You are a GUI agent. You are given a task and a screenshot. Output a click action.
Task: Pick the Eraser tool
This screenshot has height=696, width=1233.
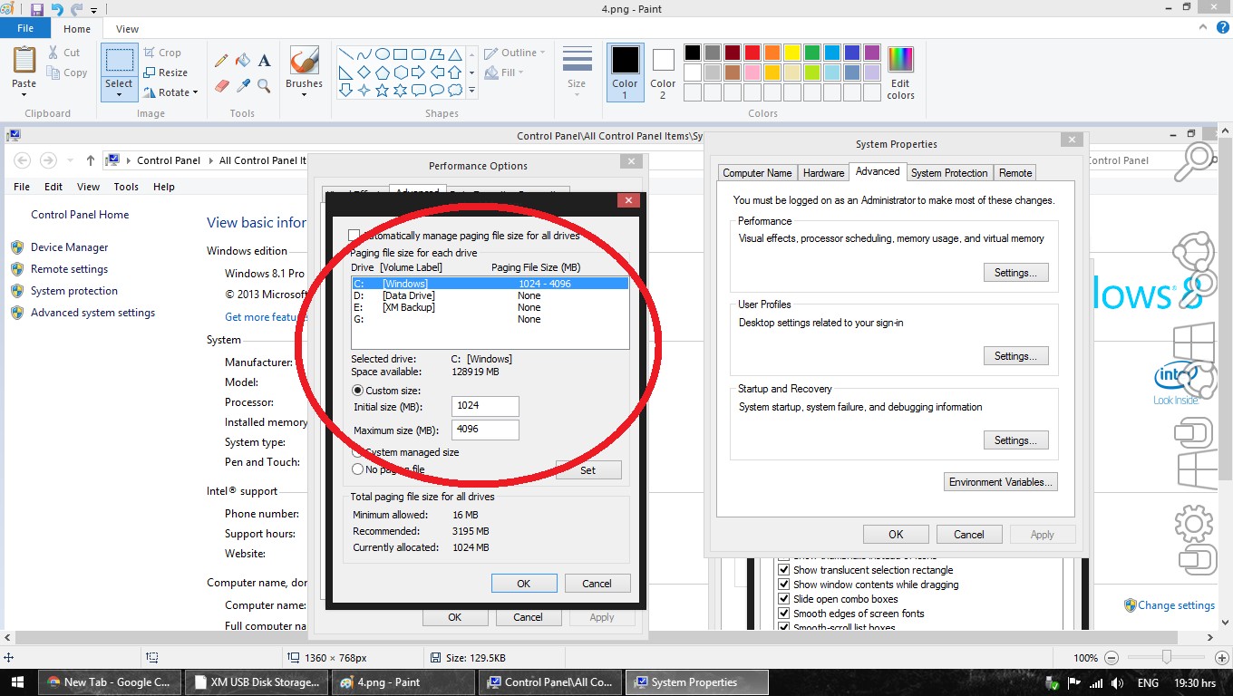[x=221, y=85]
